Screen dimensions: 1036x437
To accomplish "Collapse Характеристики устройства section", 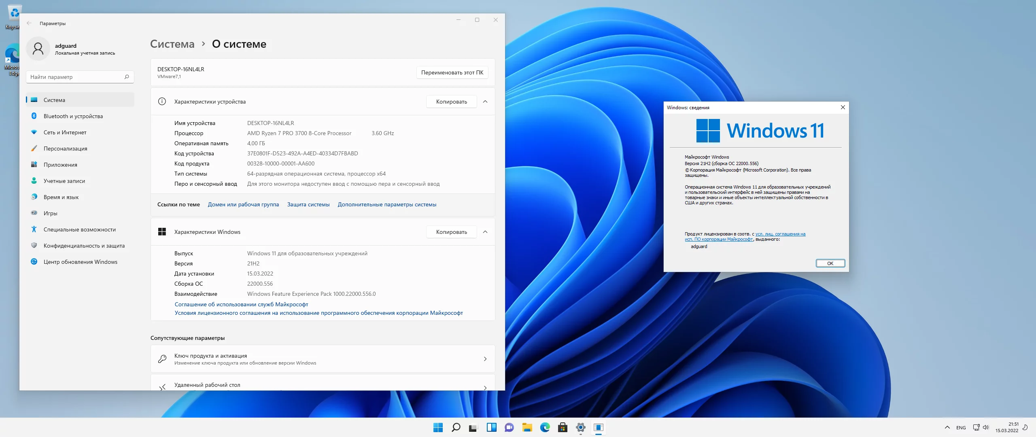I will coord(485,102).
